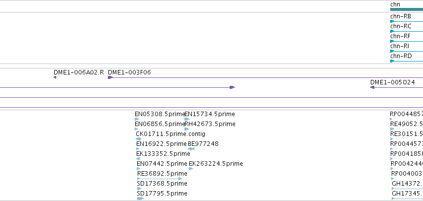Select the EN05308.5prime EST glyph

[x=137, y=119]
